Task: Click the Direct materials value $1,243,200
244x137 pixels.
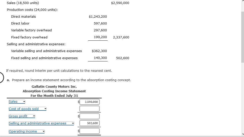Action: point(98,17)
